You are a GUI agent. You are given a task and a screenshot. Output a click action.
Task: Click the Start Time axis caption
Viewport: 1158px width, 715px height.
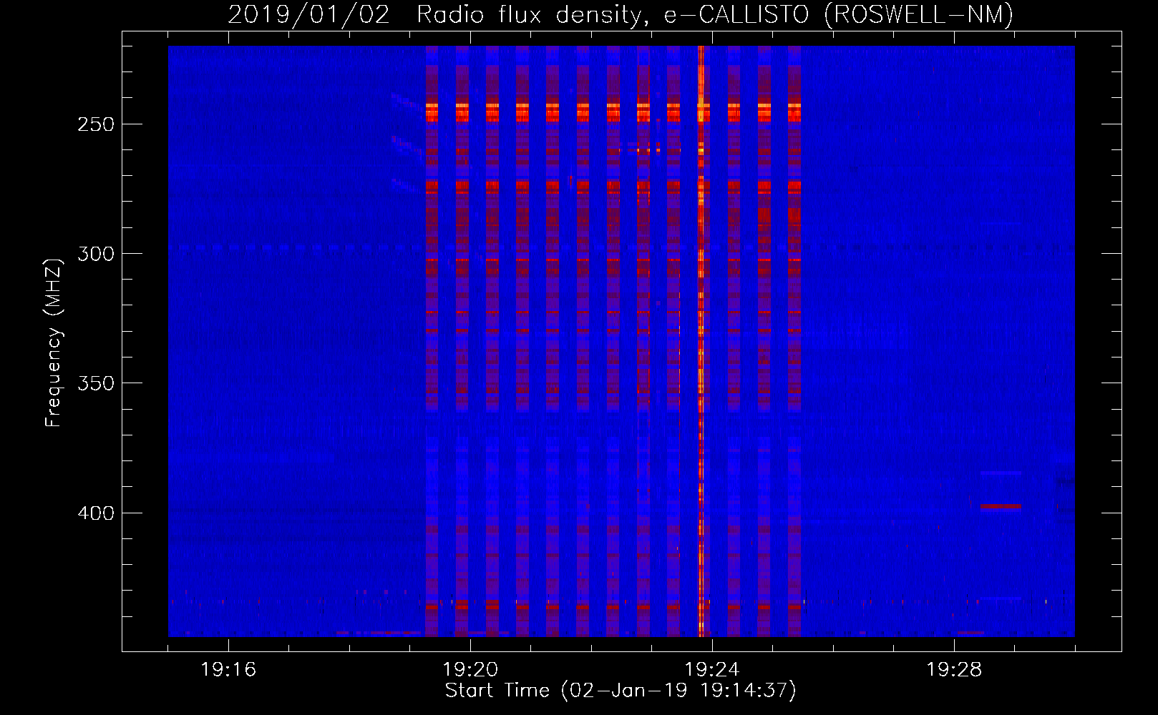pyautogui.click(x=621, y=691)
